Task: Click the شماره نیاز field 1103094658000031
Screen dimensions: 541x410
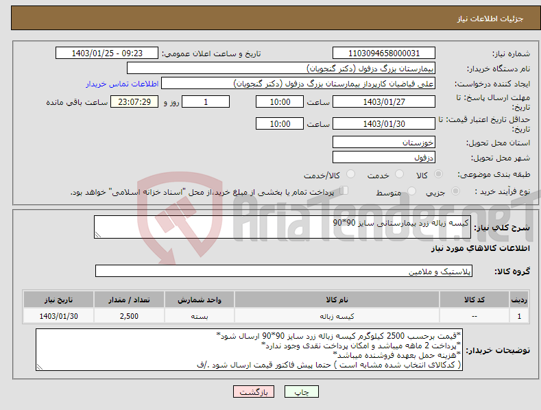Action: pyautogui.click(x=384, y=53)
